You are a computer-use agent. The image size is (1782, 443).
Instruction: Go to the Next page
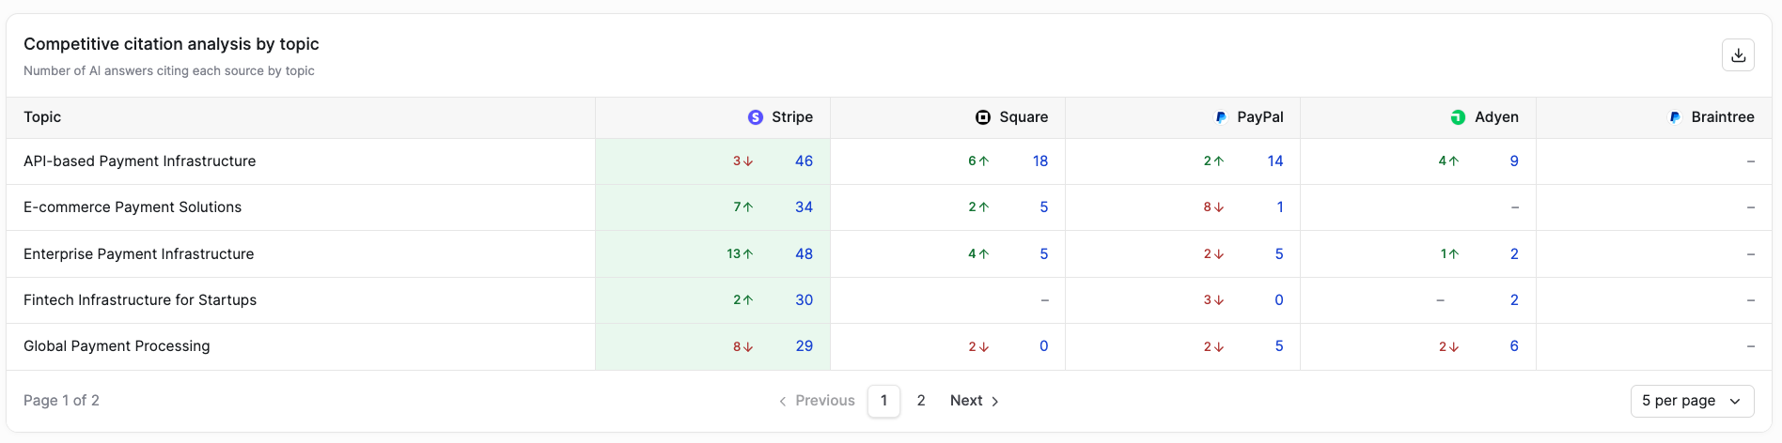coord(975,401)
